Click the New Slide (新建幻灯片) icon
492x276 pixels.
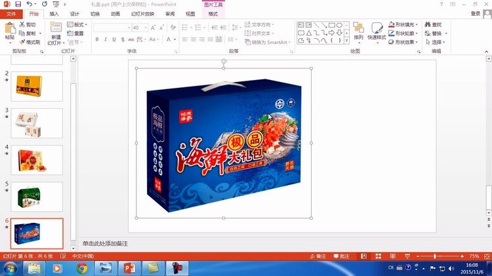[56, 28]
